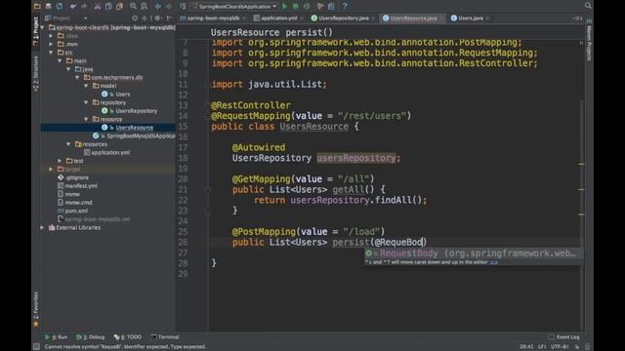This screenshot has width=625, height=351.
Task: Click the Copy toolbar icon
Action: [108, 7]
